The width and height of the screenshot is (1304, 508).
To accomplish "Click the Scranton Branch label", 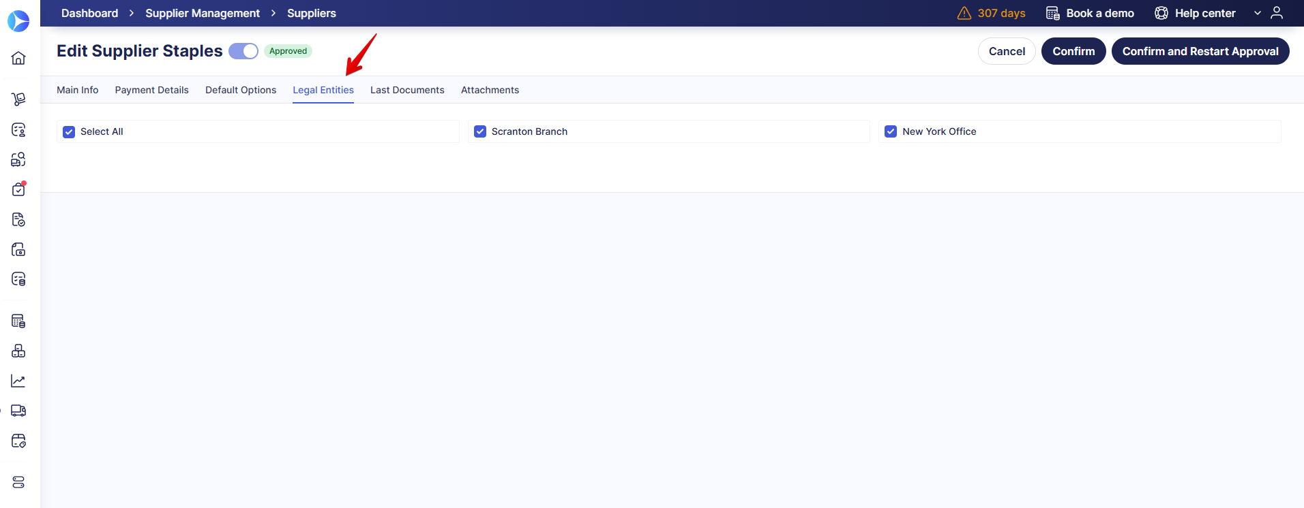I will coord(529,131).
